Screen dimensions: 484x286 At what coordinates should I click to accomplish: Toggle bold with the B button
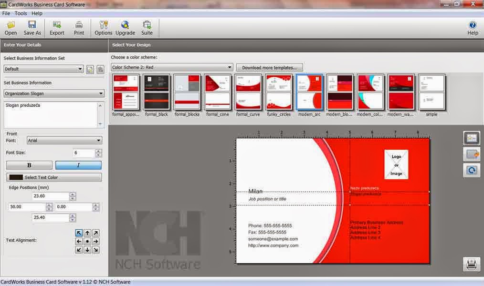click(x=29, y=165)
